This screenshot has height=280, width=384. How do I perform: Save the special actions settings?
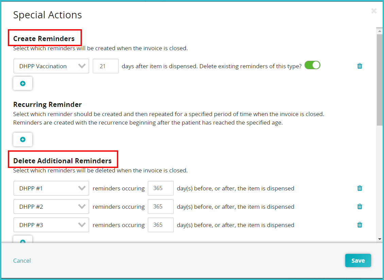pos(358,260)
